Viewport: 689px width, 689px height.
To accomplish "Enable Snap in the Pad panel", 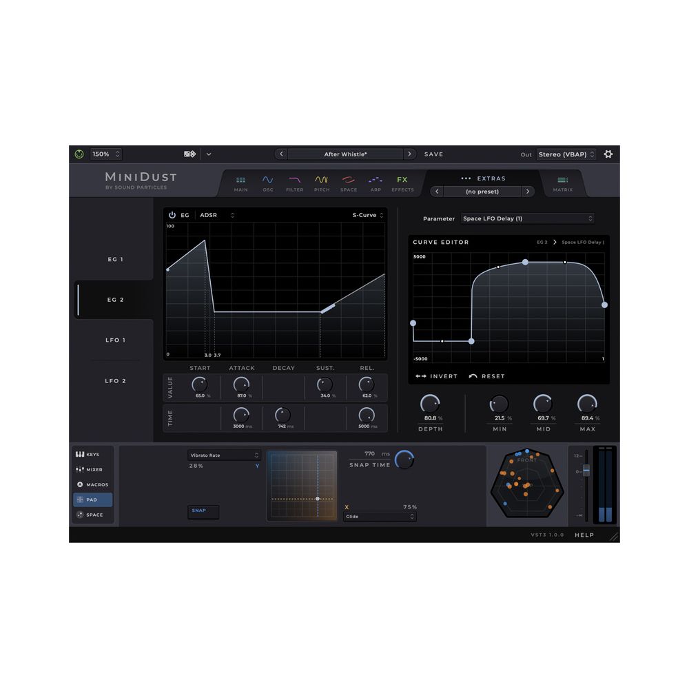I will tap(203, 511).
